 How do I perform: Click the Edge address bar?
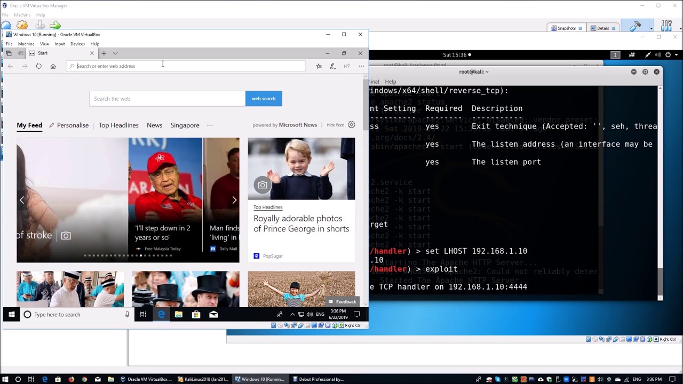[x=186, y=66]
